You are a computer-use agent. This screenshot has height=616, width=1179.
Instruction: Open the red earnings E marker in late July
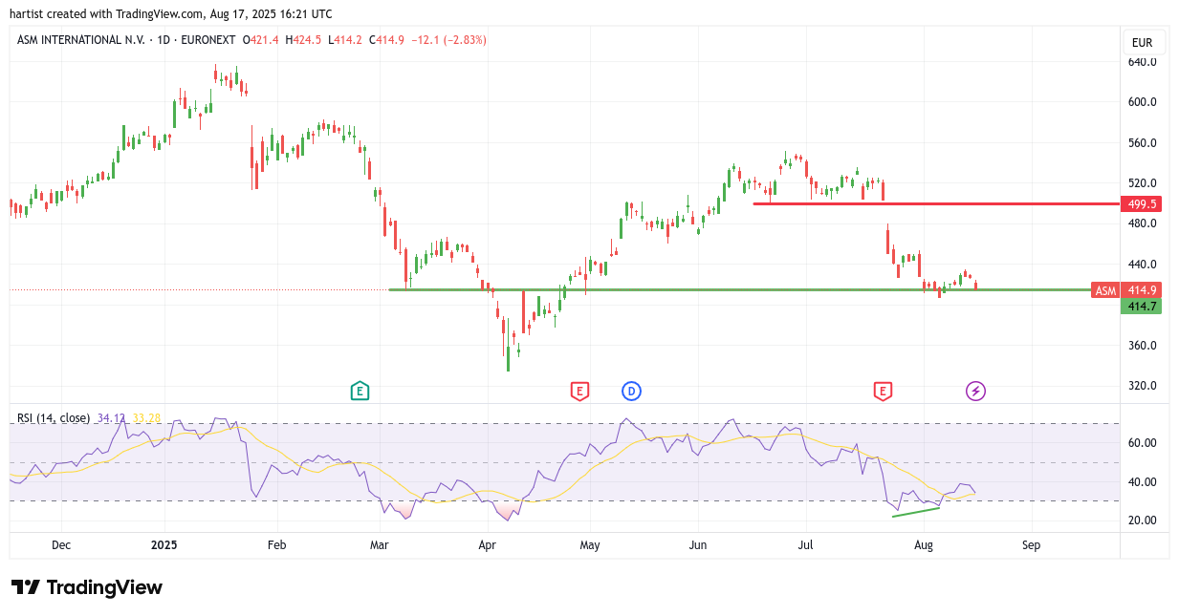coord(883,391)
